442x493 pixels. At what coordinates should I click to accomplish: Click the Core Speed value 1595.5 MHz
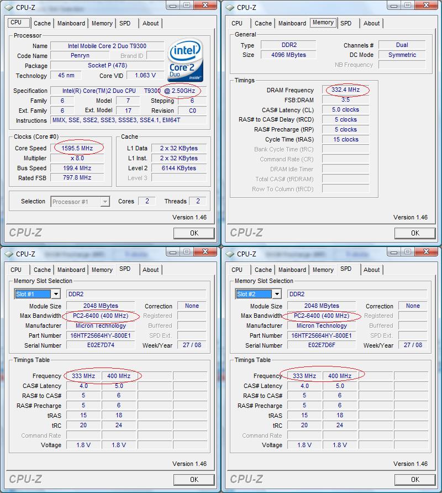tap(77, 148)
